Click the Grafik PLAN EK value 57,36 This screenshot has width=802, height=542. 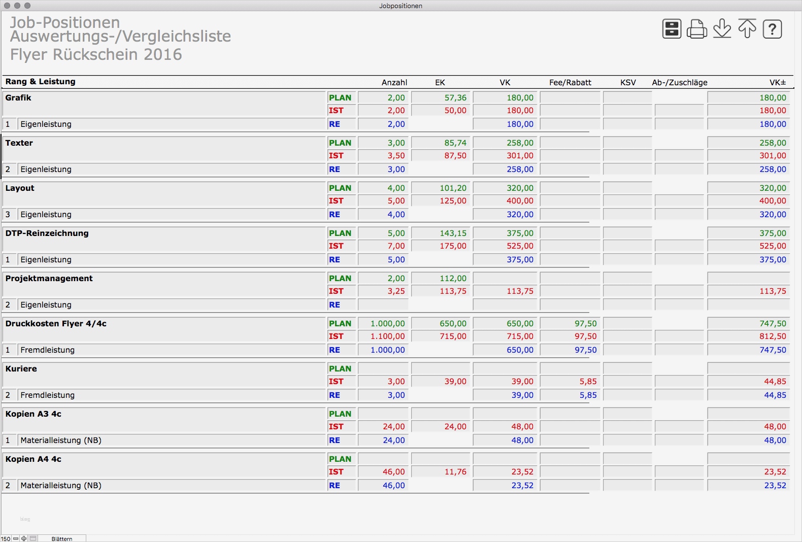[x=440, y=97]
